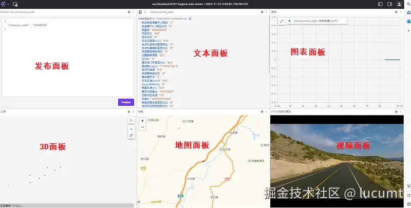Click the Outlook icon in browser sidebar
The height and width of the screenshot is (208, 411).
point(408,22)
